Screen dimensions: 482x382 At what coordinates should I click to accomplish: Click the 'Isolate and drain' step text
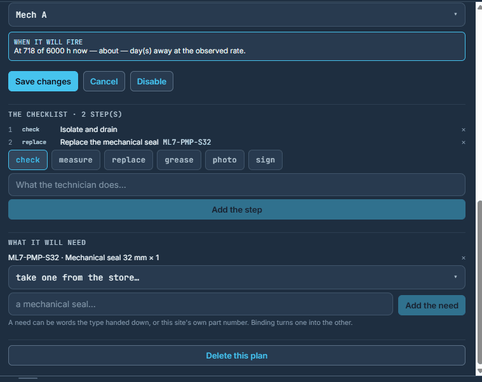tap(88, 129)
